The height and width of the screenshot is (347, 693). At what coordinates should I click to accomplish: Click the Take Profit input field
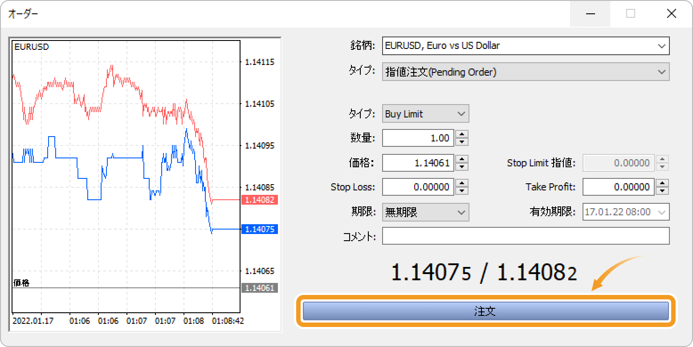(619, 187)
